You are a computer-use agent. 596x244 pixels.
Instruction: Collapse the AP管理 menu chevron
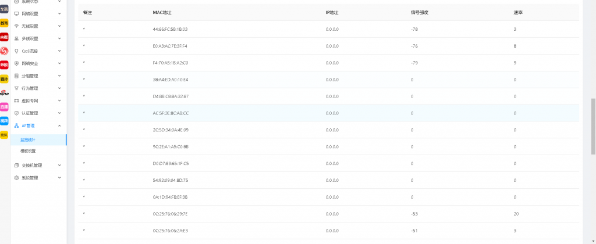pyautogui.click(x=60, y=125)
